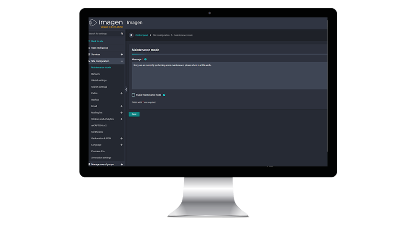This screenshot has height=226, width=402.
Task: Tick the Enable maintenance mode checkbox
Action: click(134, 95)
